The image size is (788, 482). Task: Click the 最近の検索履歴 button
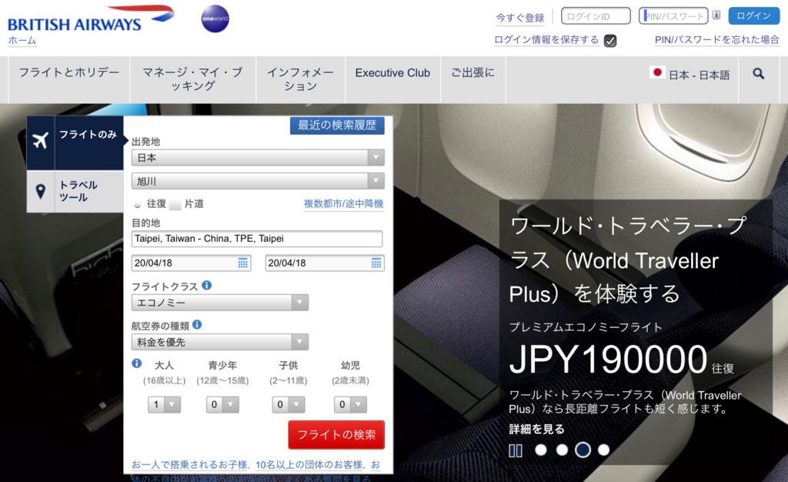[337, 126]
